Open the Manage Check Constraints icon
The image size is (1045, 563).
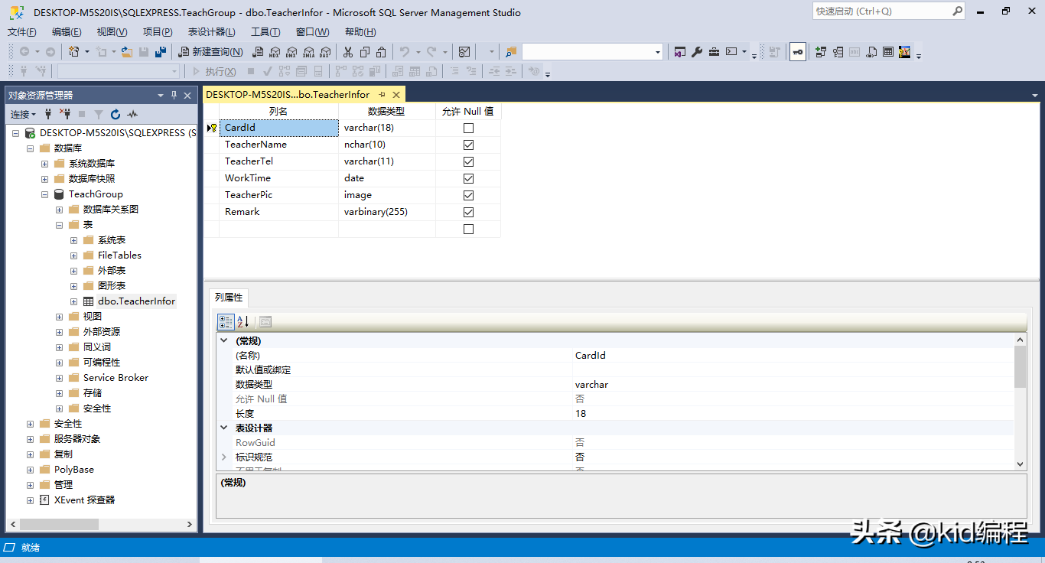coord(888,52)
